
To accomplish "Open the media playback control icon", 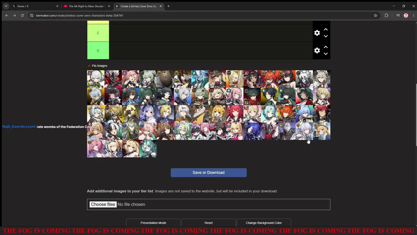I will click(398, 15).
